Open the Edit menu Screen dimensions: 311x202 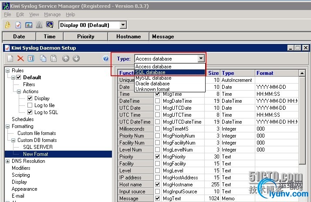click(20, 14)
